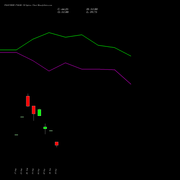Click the high value H: 51.00
The height and width of the screenshot is (180, 180).
(92, 9)
